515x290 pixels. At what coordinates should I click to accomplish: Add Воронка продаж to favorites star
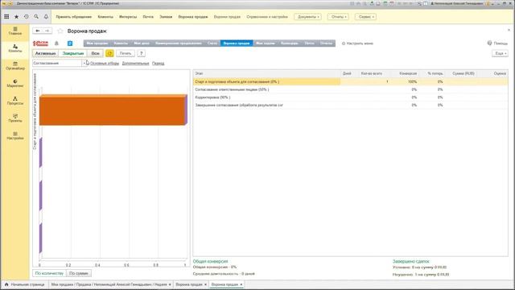(x=60, y=31)
